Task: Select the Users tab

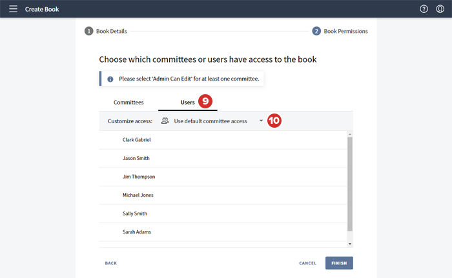Action: pos(187,103)
